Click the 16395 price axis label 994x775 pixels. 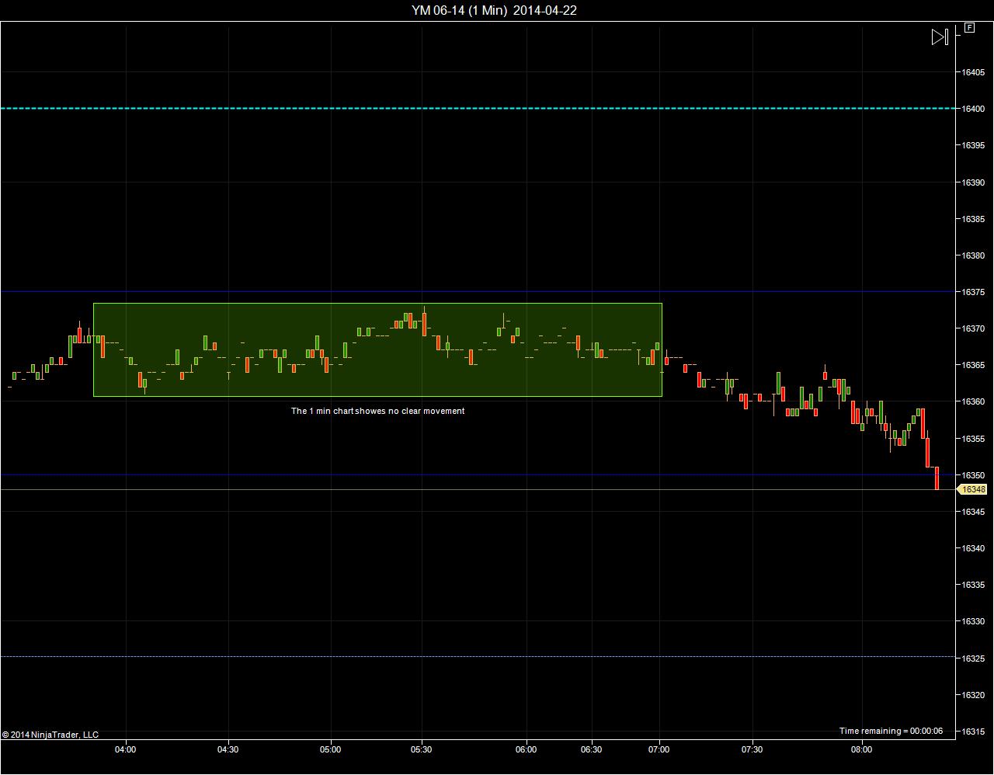click(x=973, y=145)
